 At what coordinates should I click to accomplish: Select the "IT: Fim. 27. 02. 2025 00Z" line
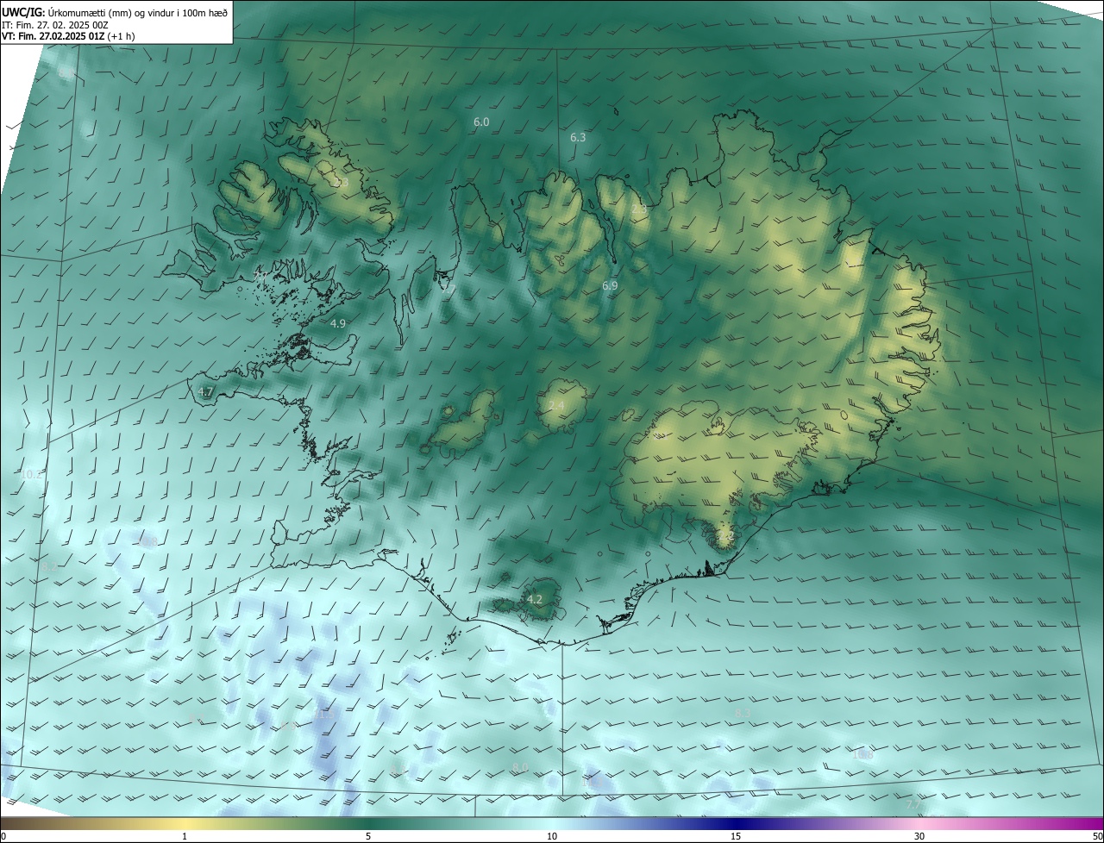(x=54, y=24)
